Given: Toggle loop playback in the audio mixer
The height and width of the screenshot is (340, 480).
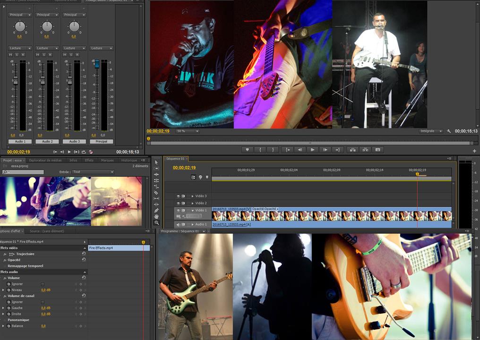Looking at the screenshot, I should pos(84,152).
